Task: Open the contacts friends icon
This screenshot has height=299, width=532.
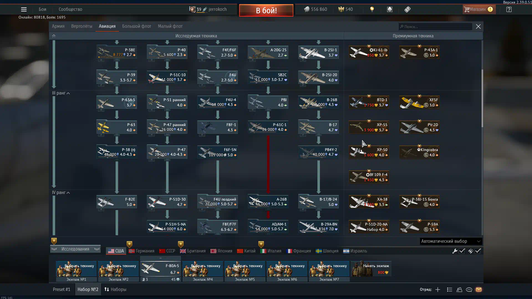Action: pyautogui.click(x=459, y=290)
